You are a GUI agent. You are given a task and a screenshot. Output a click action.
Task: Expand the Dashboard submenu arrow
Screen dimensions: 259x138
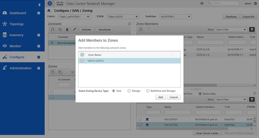pos(39,13)
